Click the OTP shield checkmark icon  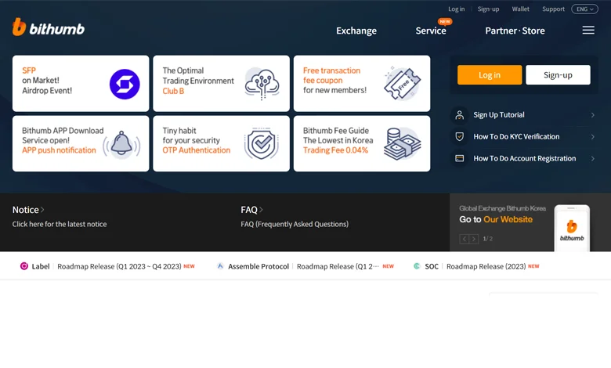coord(262,144)
